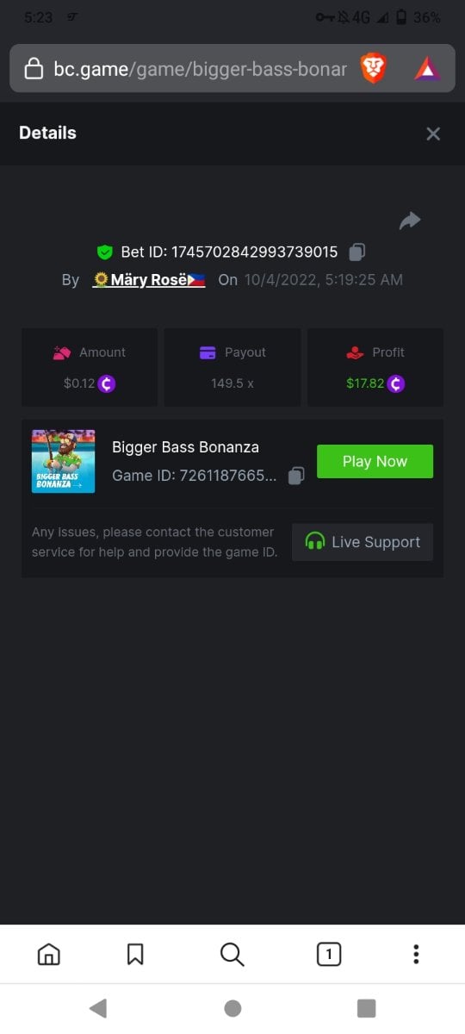Open the three-dot browser menu

(x=416, y=954)
